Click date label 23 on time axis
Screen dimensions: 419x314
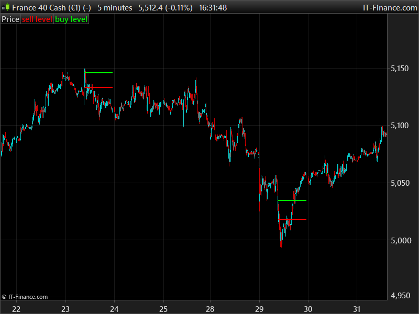(x=65, y=309)
